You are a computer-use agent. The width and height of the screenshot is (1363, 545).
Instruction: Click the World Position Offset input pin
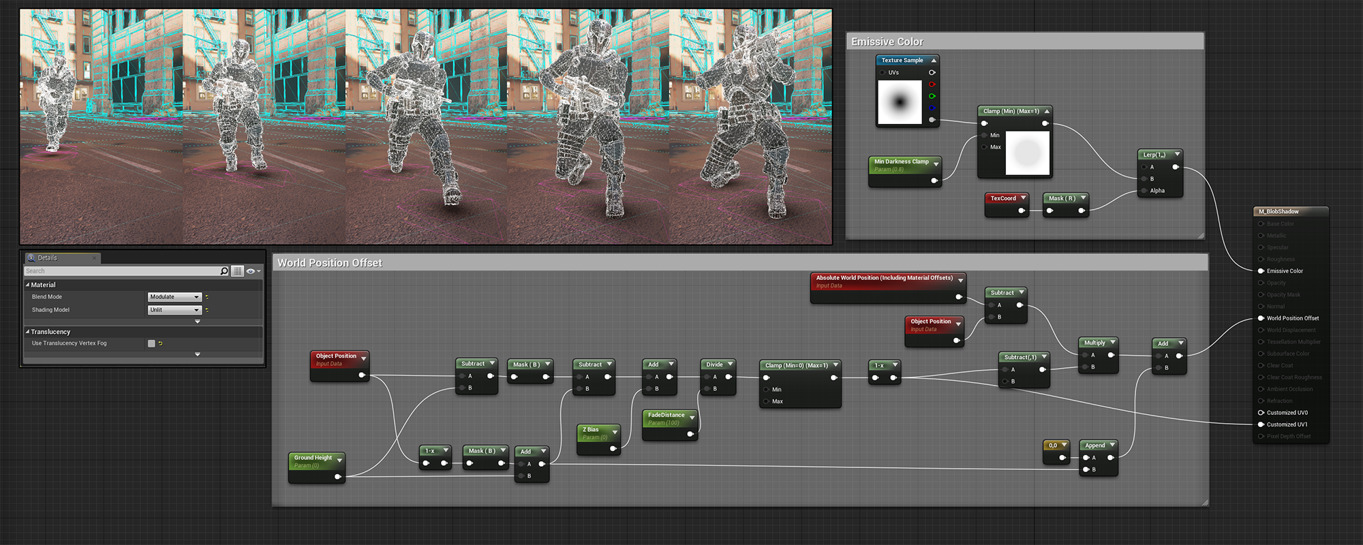(x=1261, y=318)
